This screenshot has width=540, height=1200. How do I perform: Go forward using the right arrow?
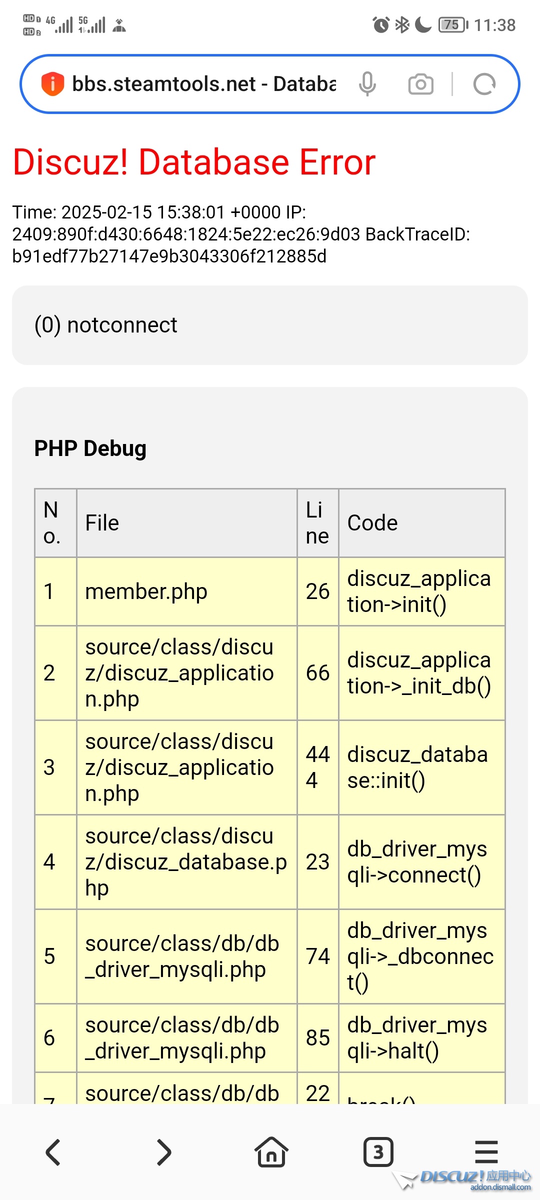click(163, 1152)
